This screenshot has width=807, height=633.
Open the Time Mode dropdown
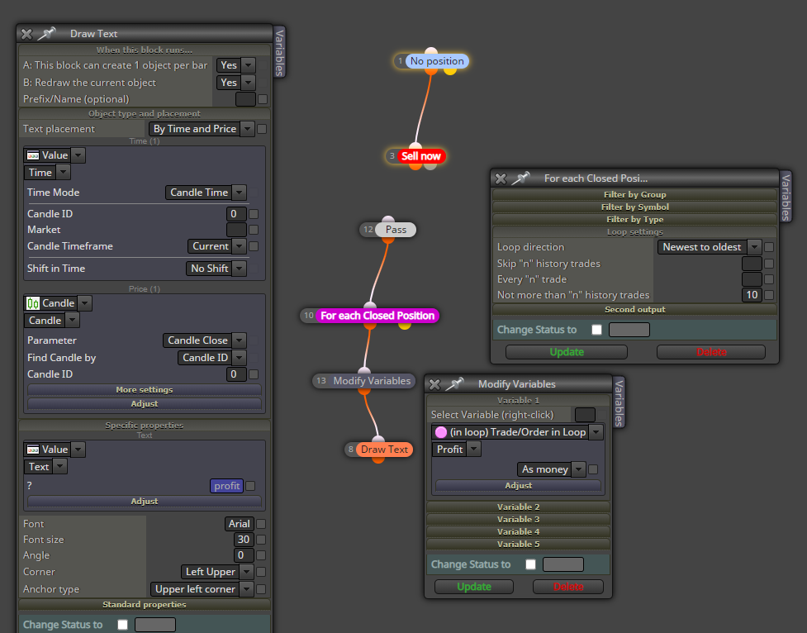[206, 193]
